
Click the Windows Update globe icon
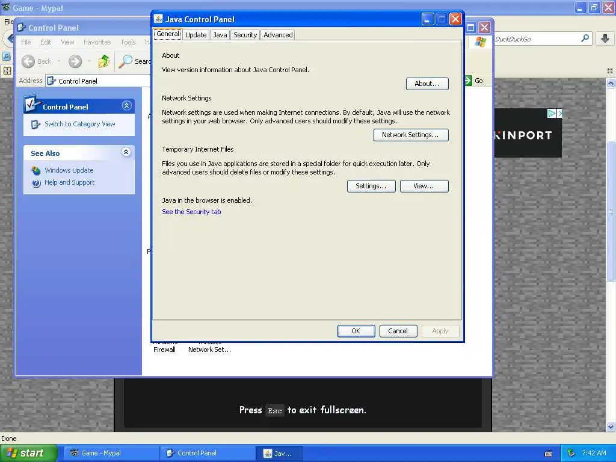tap(35, 170)
